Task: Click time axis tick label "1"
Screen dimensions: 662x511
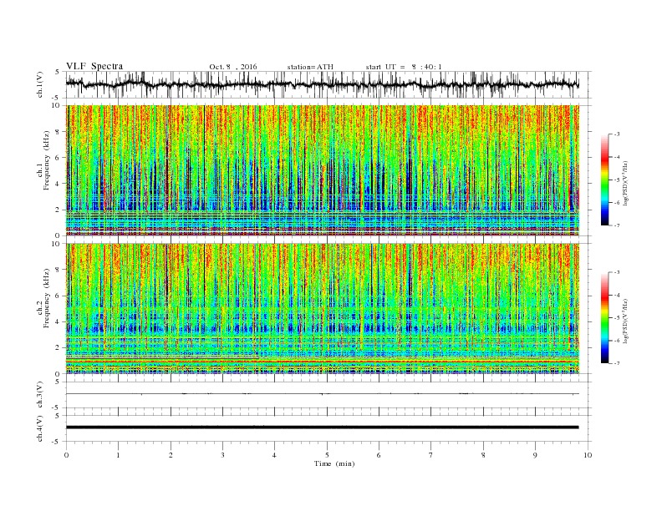Action: point(118,455)
